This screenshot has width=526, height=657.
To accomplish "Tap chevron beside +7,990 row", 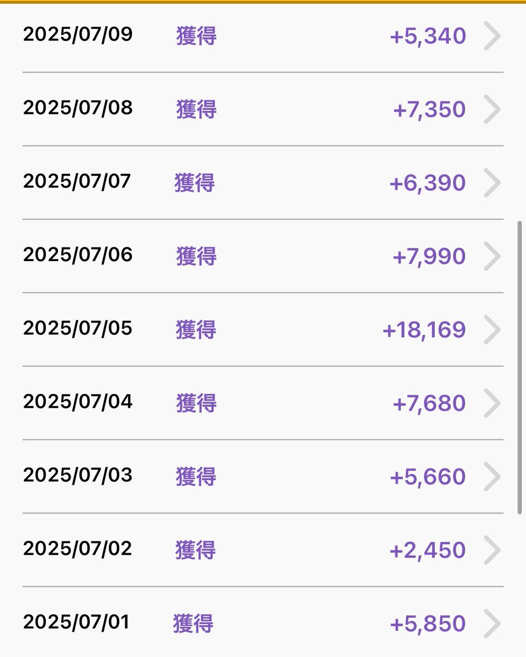I will point(492,256).
